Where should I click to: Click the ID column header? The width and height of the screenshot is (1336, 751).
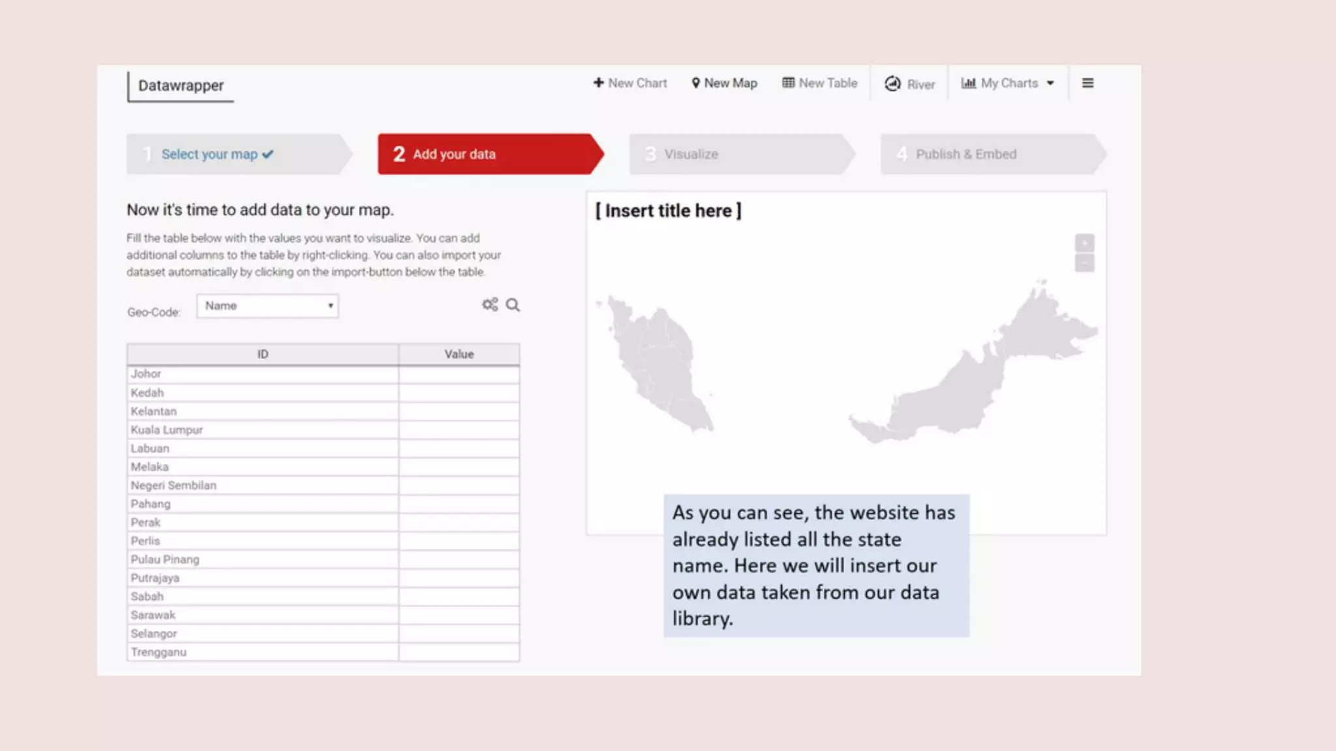(262, 354)
